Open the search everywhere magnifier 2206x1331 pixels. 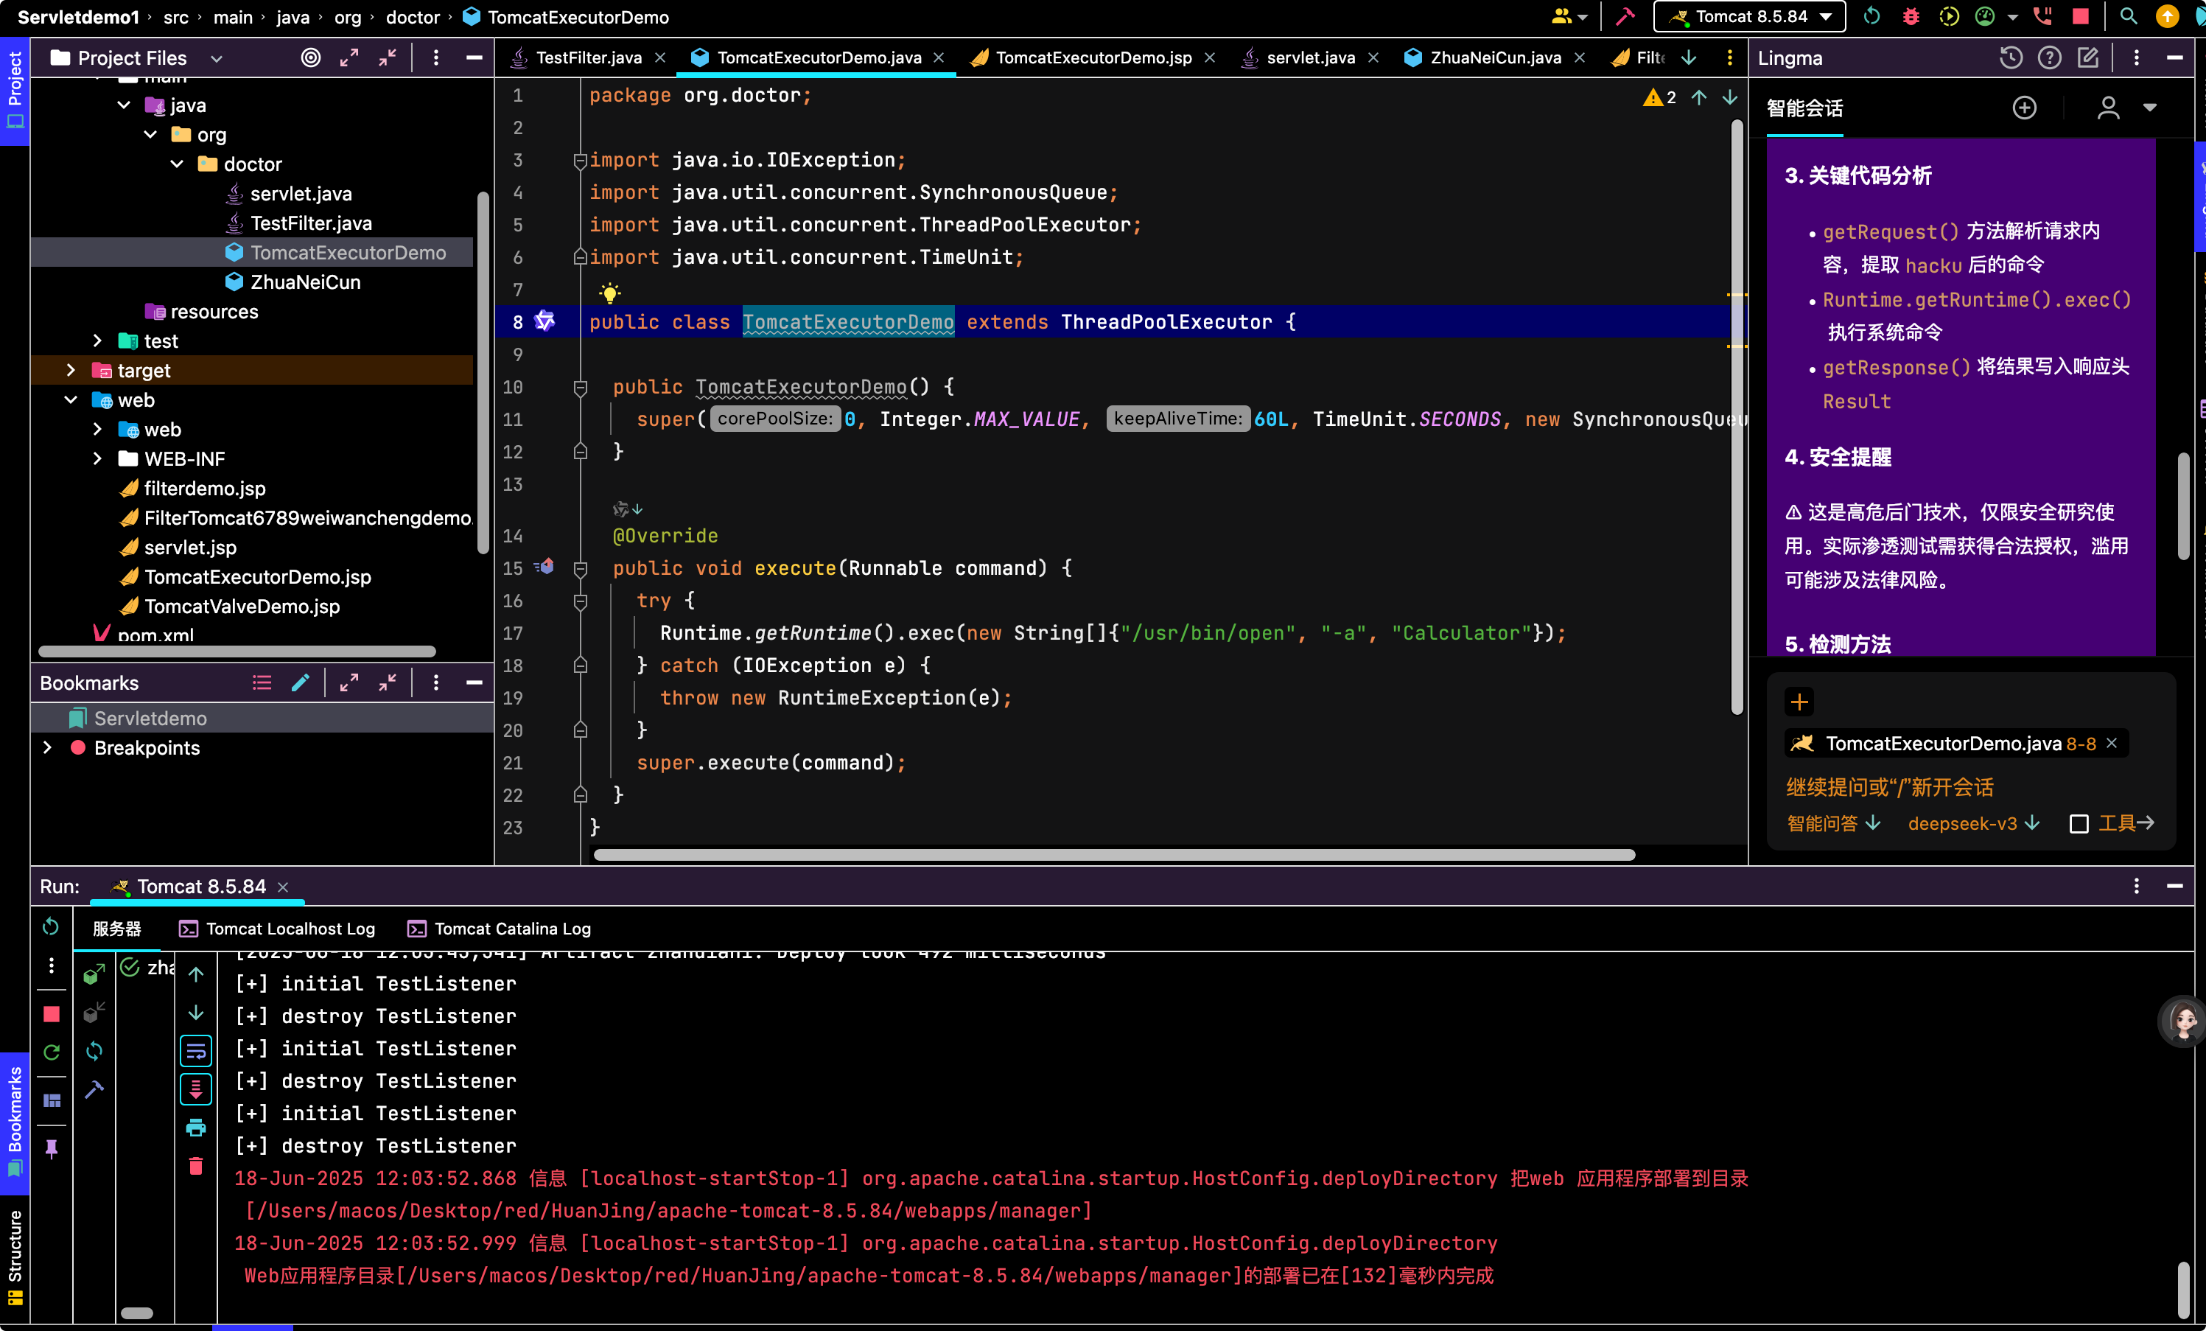point(2128,17)
